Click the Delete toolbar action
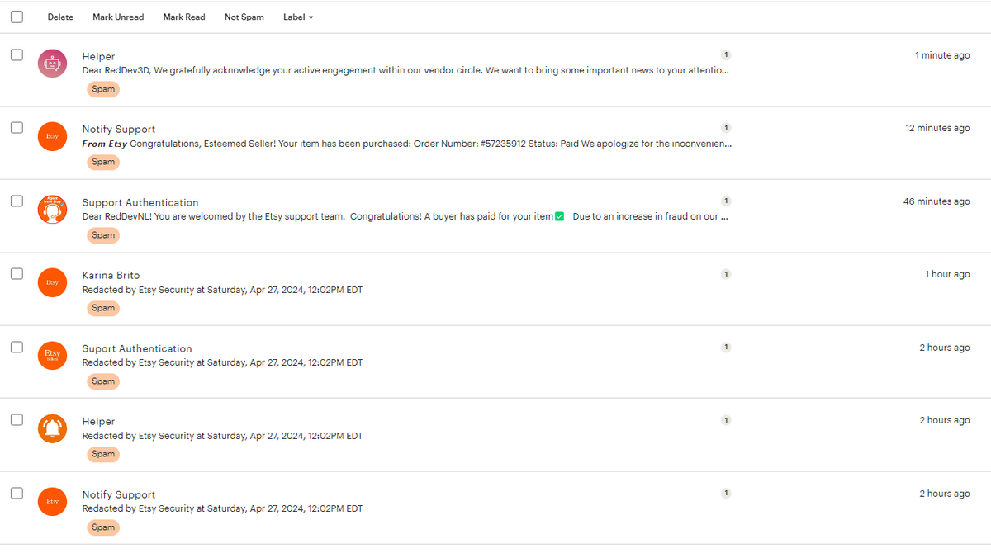The image size is (991, 558). [x=60, y=17]
